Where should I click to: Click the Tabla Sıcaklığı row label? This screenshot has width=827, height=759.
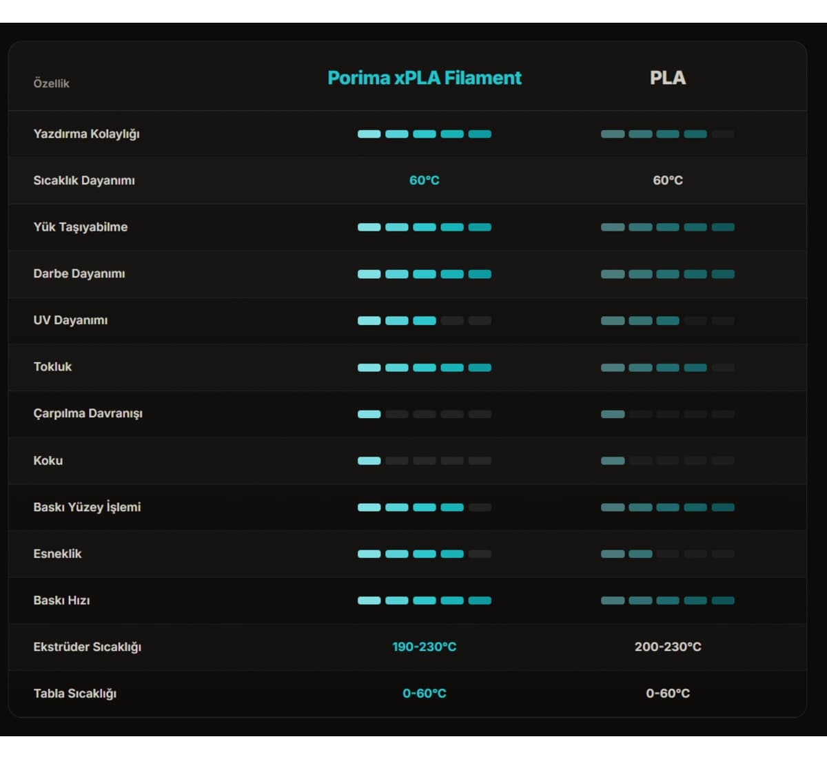click(x=74, y=694)
